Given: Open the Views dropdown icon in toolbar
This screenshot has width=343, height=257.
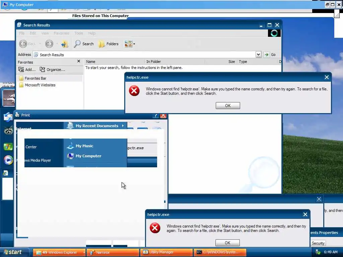Looking at the screenshot, I should 130,44.
